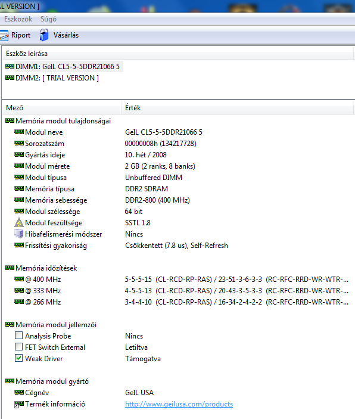Click the Riport toolbar icon

point(4,35)
